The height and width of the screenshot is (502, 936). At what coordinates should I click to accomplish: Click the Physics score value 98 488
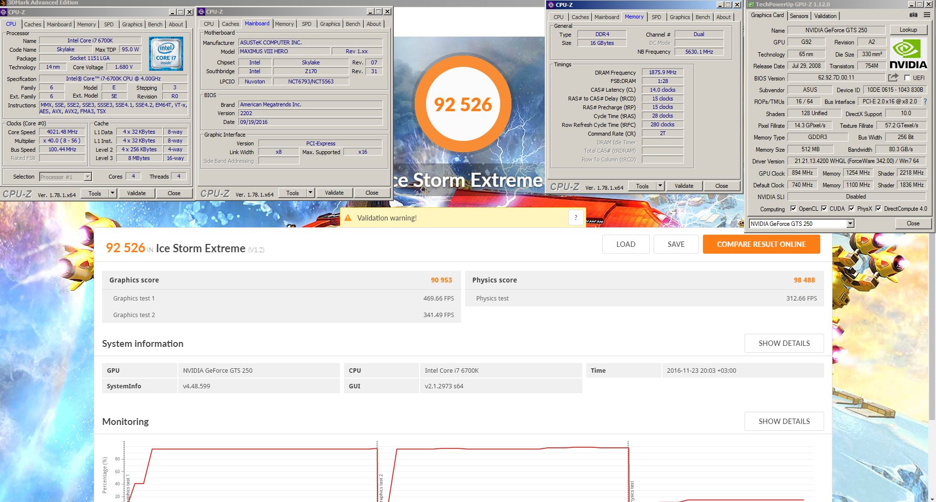click(x=804, y=280)
